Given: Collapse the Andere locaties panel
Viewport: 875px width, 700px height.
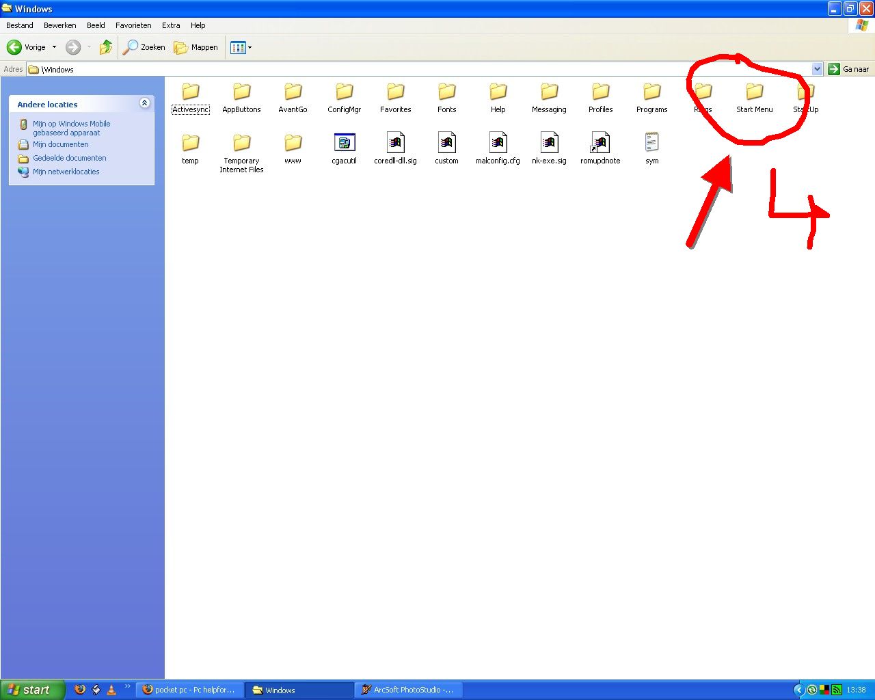Looking at the screenshot, I should coord(144,103).
